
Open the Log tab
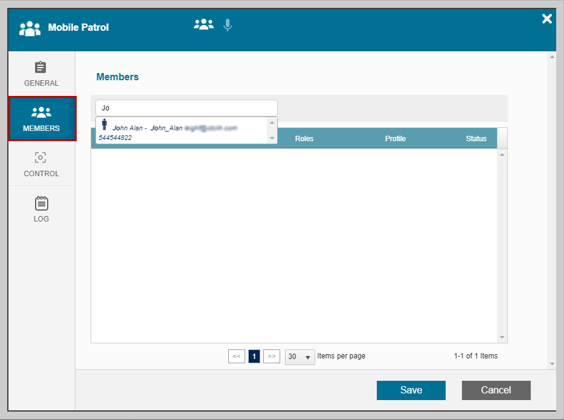pyautogui.click(x=42, y=209)
